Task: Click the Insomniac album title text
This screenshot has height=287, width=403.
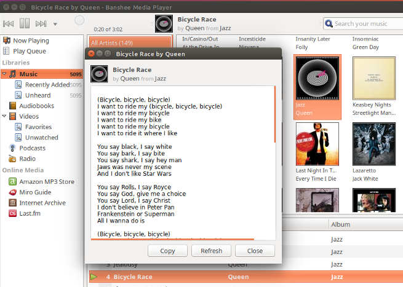Action: coord(365,39)
